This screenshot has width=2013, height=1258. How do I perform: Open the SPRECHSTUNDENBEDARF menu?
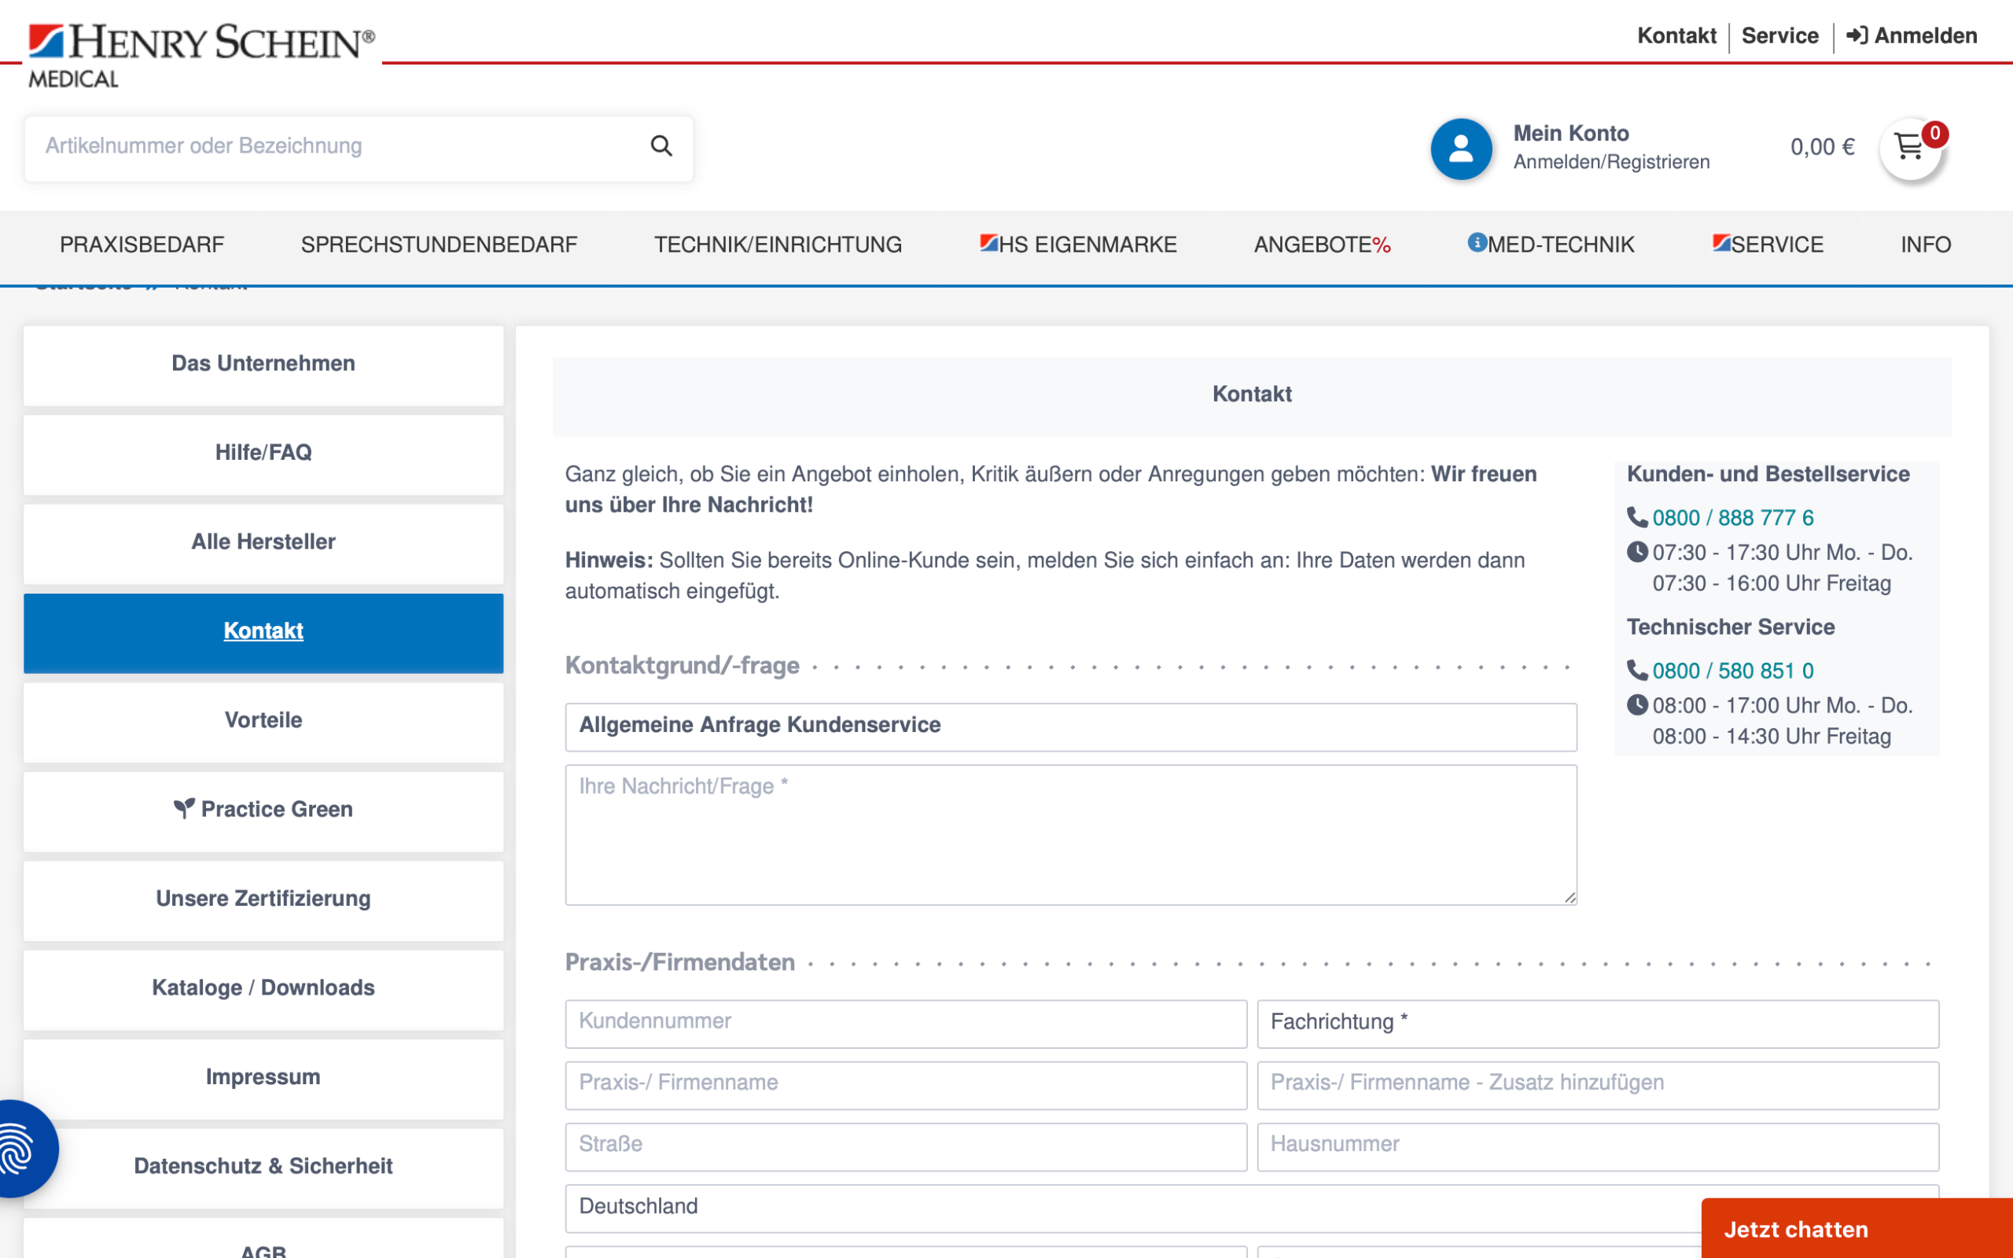point(440,245)
